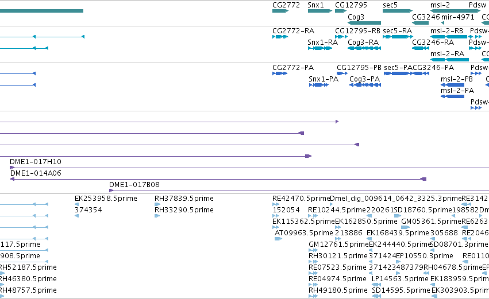
Task: Select the LP14563.5prime EST
Action: coord(376,285)
